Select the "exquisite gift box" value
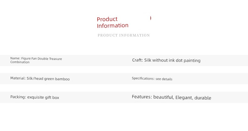The width and height of the screenshot is (248, 131). point(43,97)
